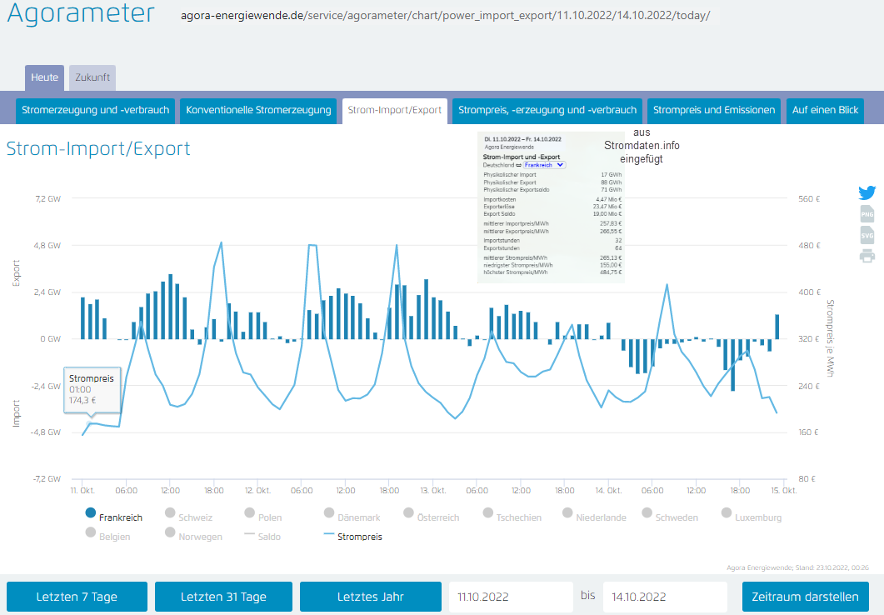
Task: Download the chart as SVG
Action: pyautogui.click(x=867, y=235)
